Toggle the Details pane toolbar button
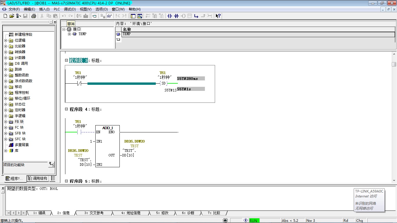This screenshot has width=397, height=223. (140, 16)
